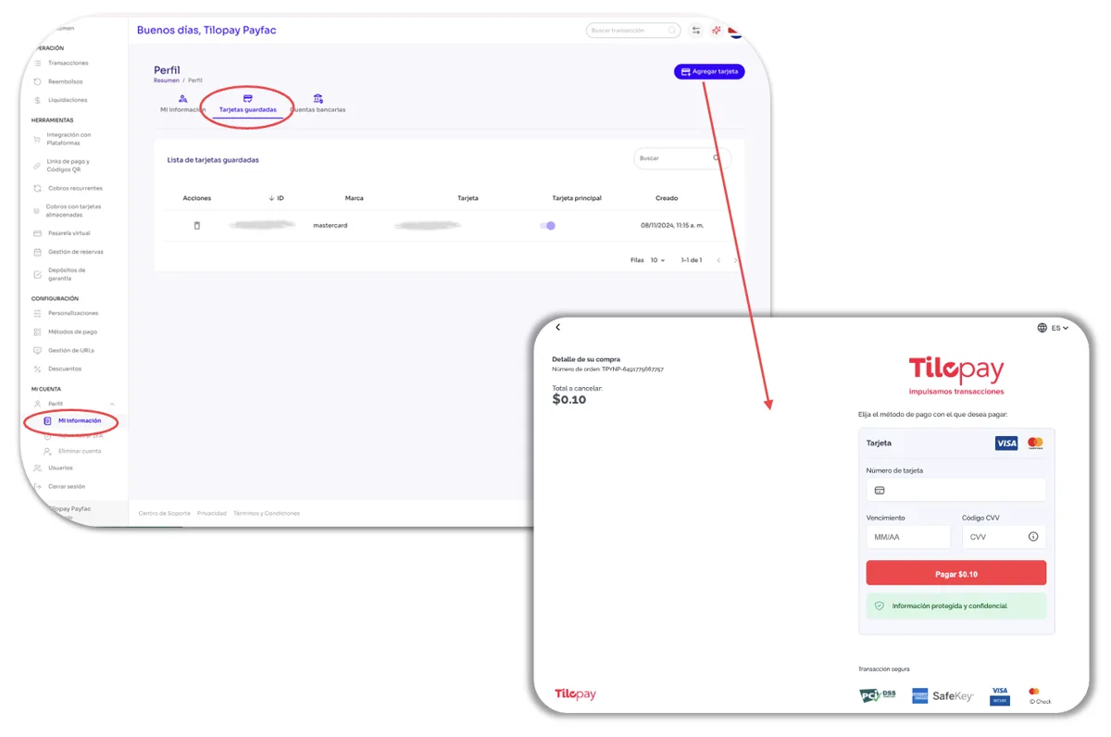Click the Eliminar cuenta user icon
Image resolution: width=1111 pixels, height=737 pixels.
(x=47, y=451)
